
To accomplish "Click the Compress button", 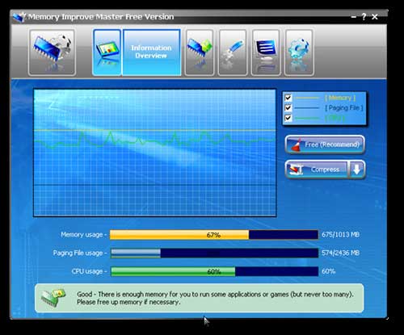I will coord(317,170).
